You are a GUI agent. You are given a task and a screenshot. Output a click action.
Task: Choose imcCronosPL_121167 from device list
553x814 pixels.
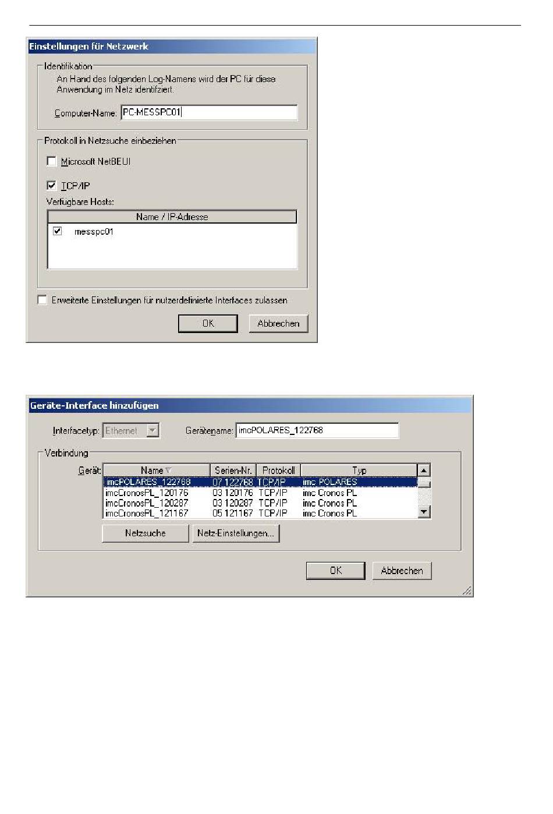147,513
